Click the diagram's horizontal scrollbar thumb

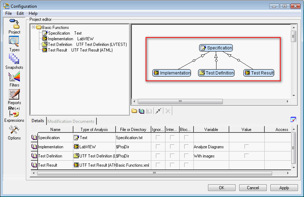point(180,101)
